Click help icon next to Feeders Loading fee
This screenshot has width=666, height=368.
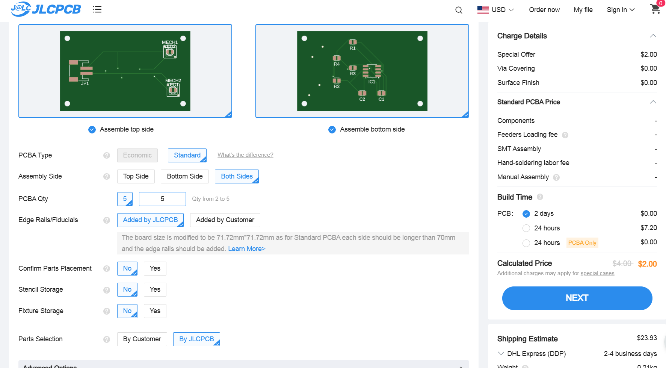pos(565,135)
